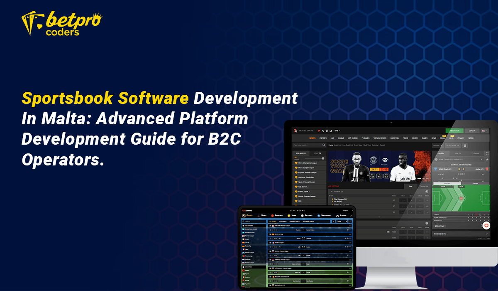Select the Basketball sport icon
Image resolution: width=498 pixels, height=291 pixels.
point(272,215)
